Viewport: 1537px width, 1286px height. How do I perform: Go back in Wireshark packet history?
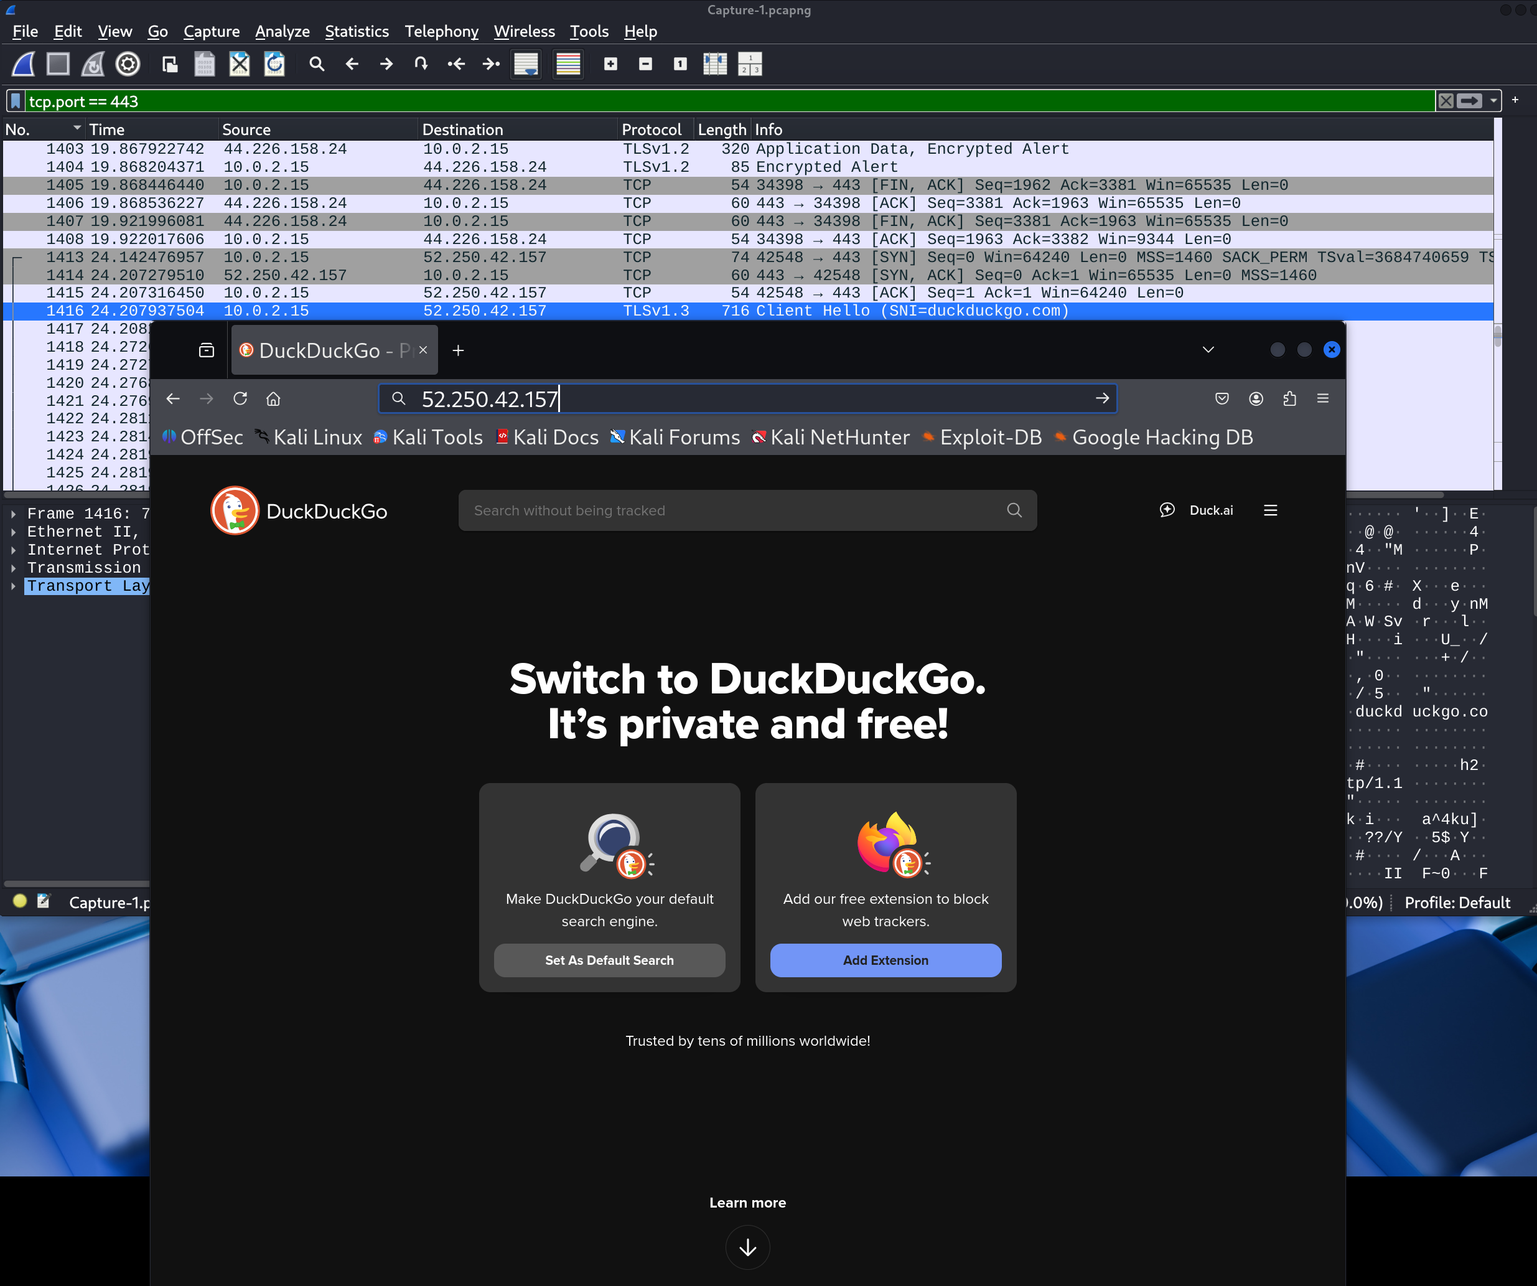(x=352, y=64)
